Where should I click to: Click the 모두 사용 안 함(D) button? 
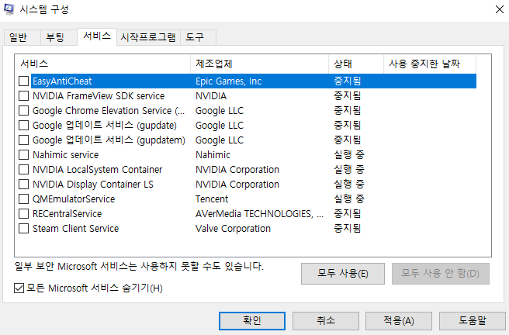point(441,274)
